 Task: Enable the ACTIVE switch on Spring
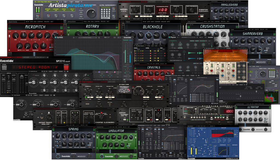click(57, 156)
